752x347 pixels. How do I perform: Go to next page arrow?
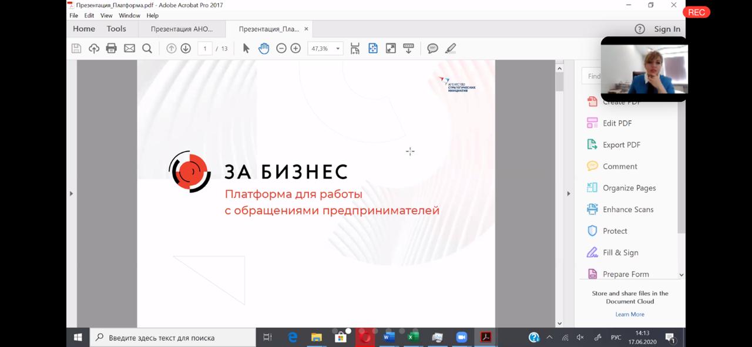[x=186, y=49]
